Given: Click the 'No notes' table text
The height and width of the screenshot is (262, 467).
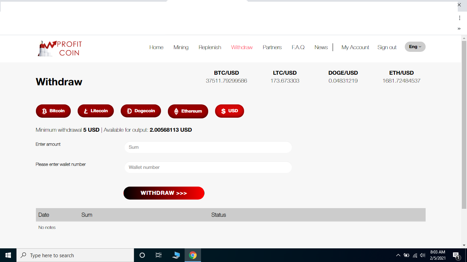Looking at the screenshot, I should pyautogui.click(x=47, y=228).
